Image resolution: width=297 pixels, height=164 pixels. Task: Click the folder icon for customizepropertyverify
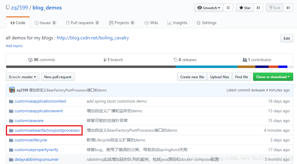11,150
